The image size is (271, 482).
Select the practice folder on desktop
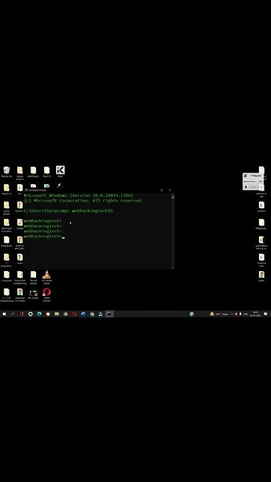tap(262, 206)
